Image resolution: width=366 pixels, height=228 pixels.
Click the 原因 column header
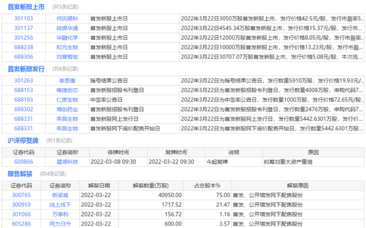pos(313,152)
